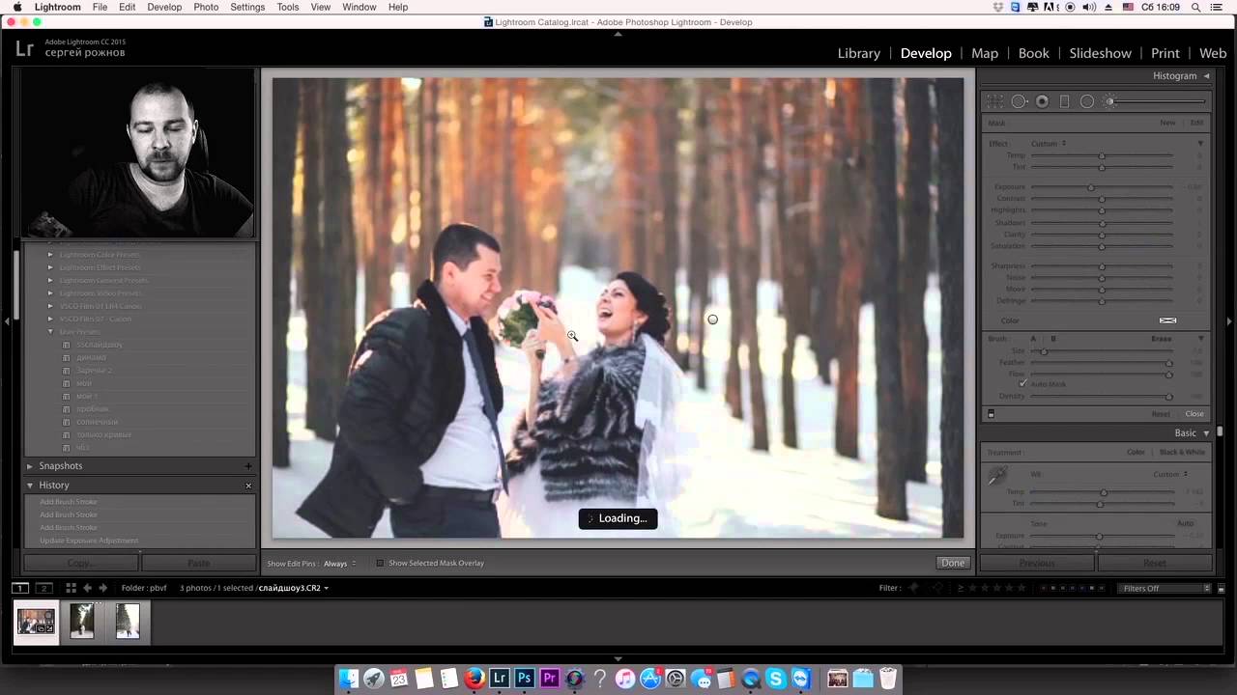Open Photoshop from the Dock
This screenshot has width=1237, height=695.
coord(525,679)
